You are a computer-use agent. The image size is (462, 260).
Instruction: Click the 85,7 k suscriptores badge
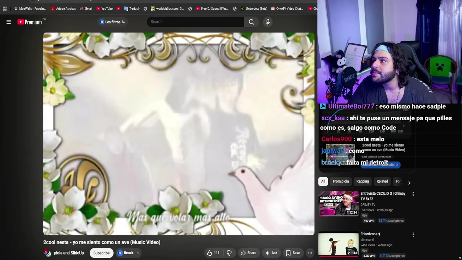click(x=391, y=221)
